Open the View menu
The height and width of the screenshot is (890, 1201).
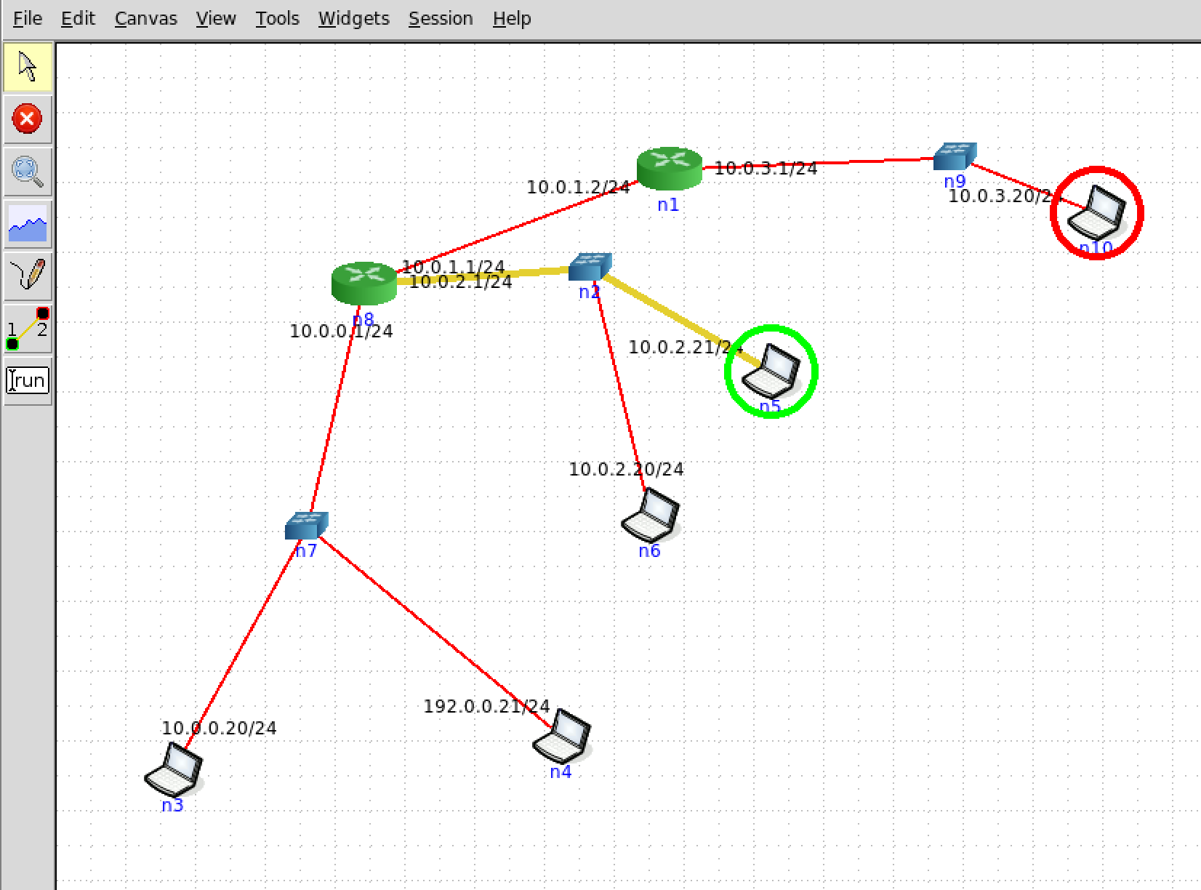(216, 18)
